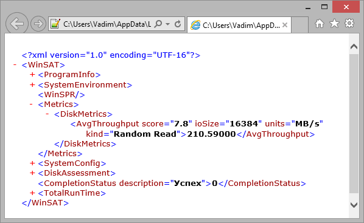Expand the SystemConfig node
Screen dimensions: 364x223
(32, 163)
